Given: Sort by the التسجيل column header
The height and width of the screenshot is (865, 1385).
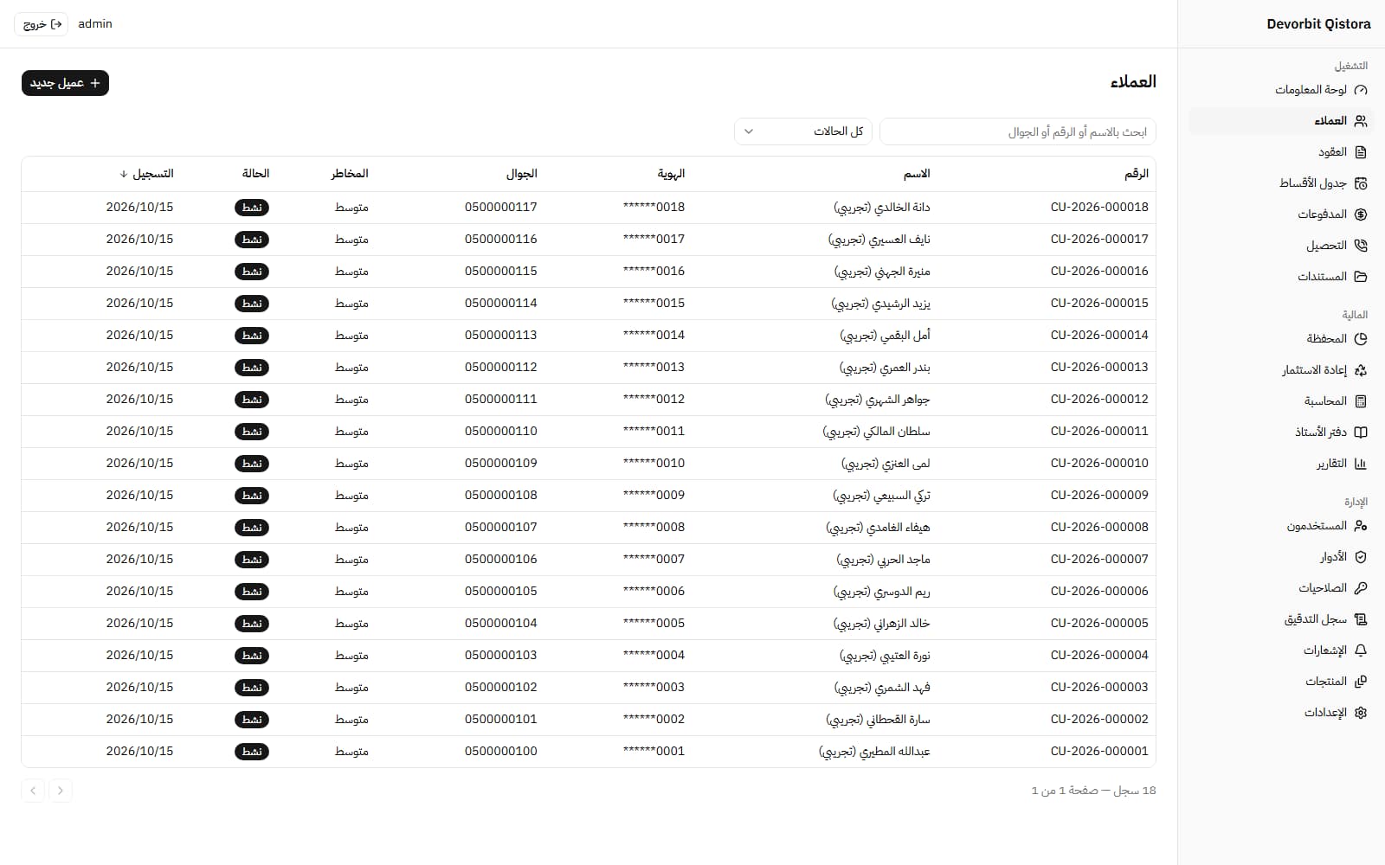Looking at the screenshot, I should [x=146, y=174].
